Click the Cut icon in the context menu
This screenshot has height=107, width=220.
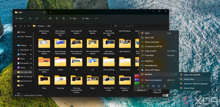(142, 86)
